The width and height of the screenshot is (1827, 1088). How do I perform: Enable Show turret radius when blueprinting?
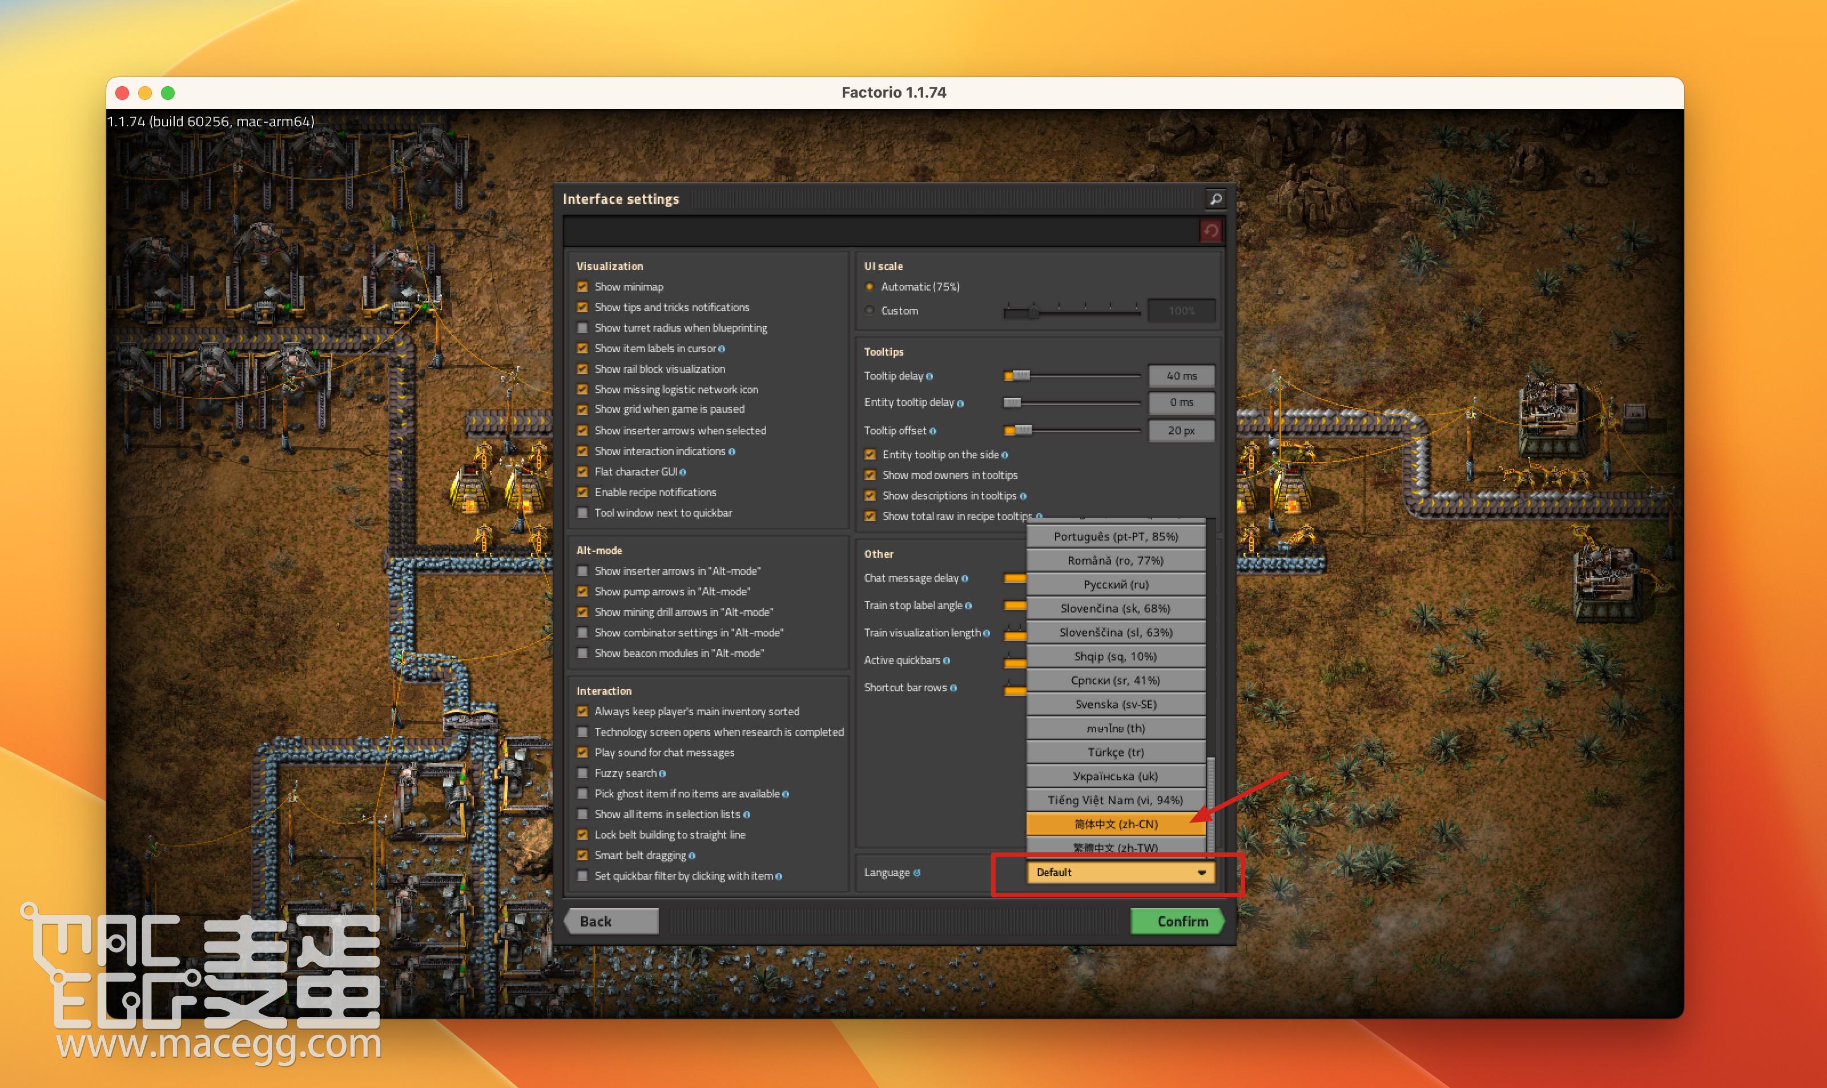tap(582, 328)
